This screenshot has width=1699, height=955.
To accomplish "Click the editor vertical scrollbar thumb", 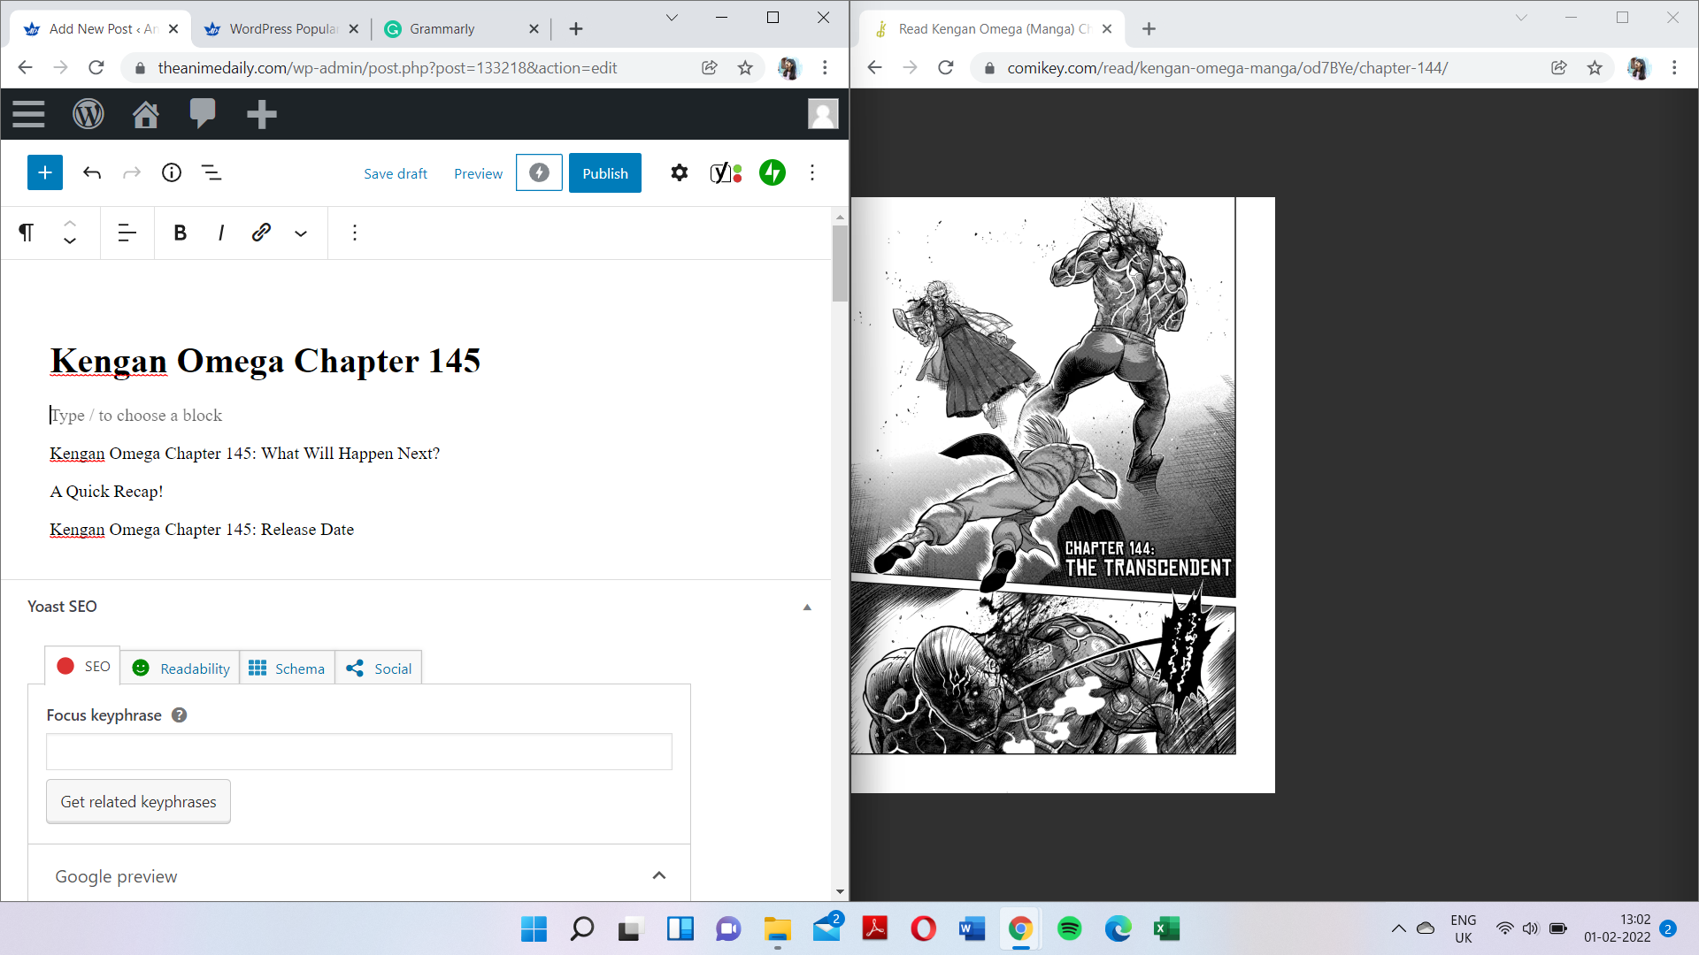I will (x=840, y=264).
